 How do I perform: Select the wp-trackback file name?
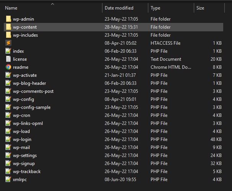[x=27, y=172]
